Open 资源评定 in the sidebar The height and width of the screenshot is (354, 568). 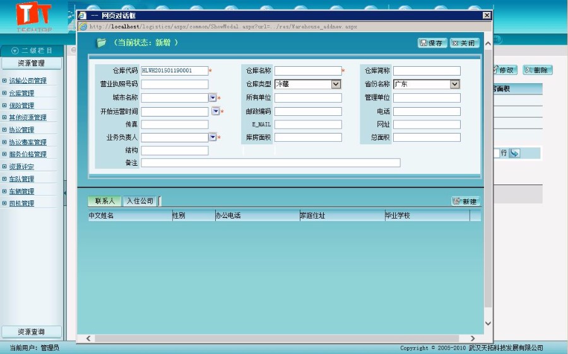coord(21,166)
